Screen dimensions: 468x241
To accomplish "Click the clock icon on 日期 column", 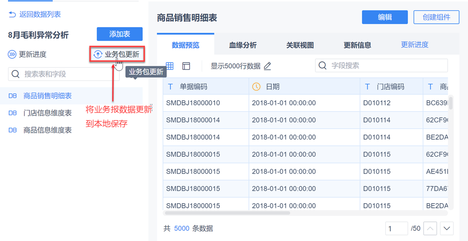I will click(256, 86).
